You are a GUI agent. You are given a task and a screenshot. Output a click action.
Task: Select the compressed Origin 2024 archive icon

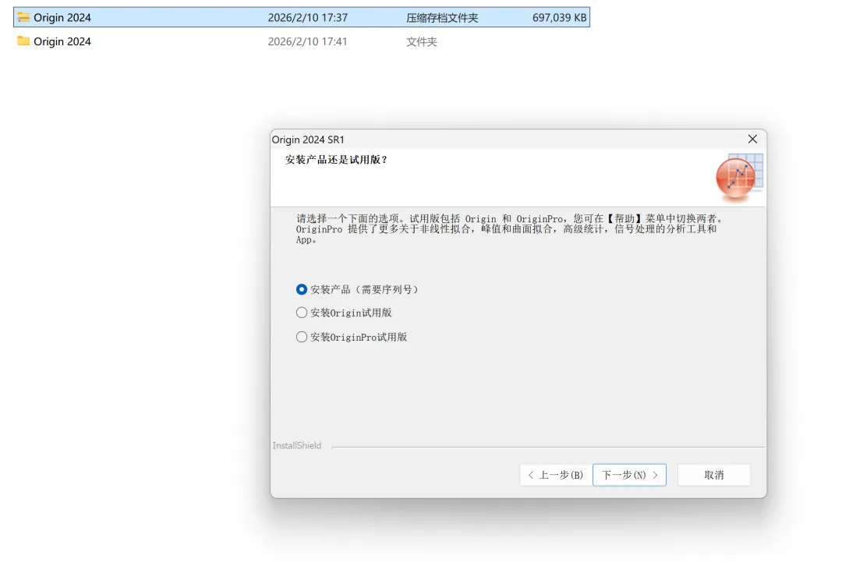pyautogui.click(x=23, y=17)
